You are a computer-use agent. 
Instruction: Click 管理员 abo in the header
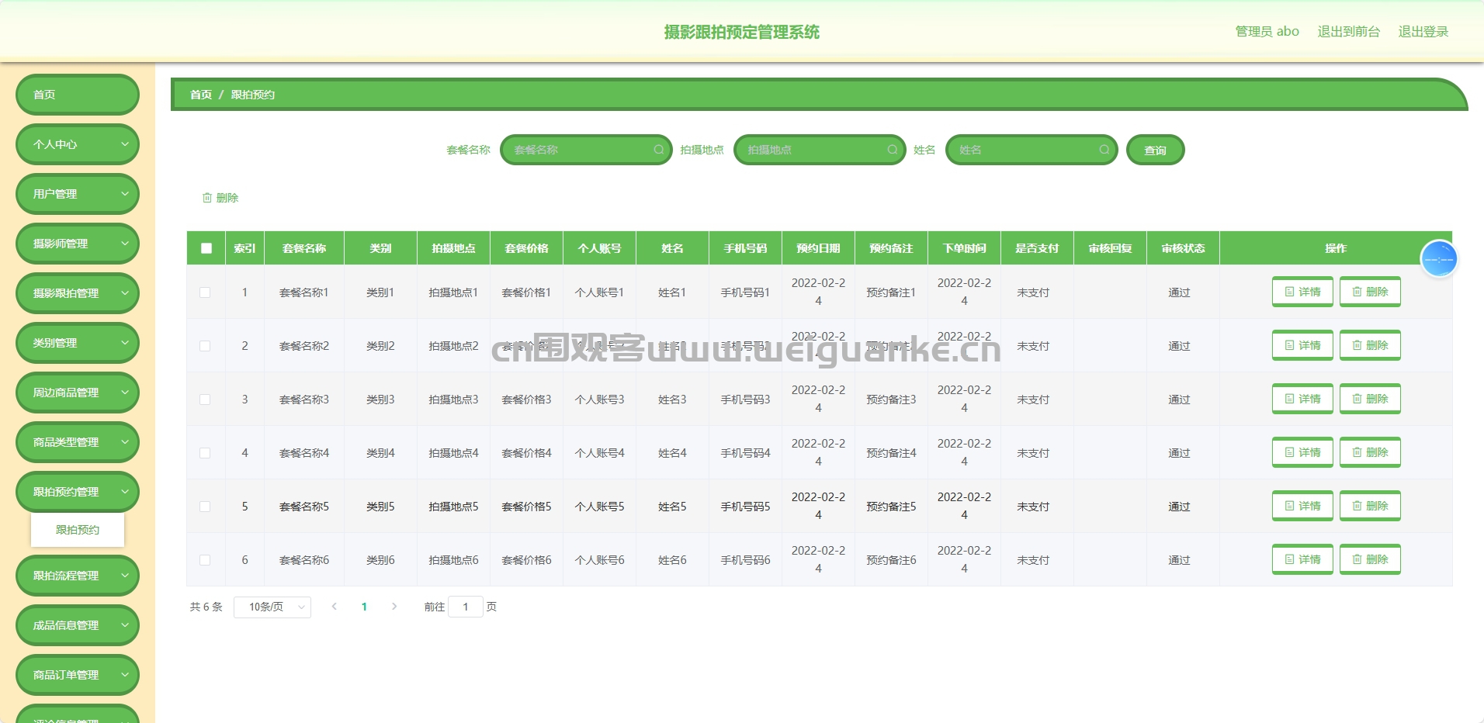point(1267,32)
